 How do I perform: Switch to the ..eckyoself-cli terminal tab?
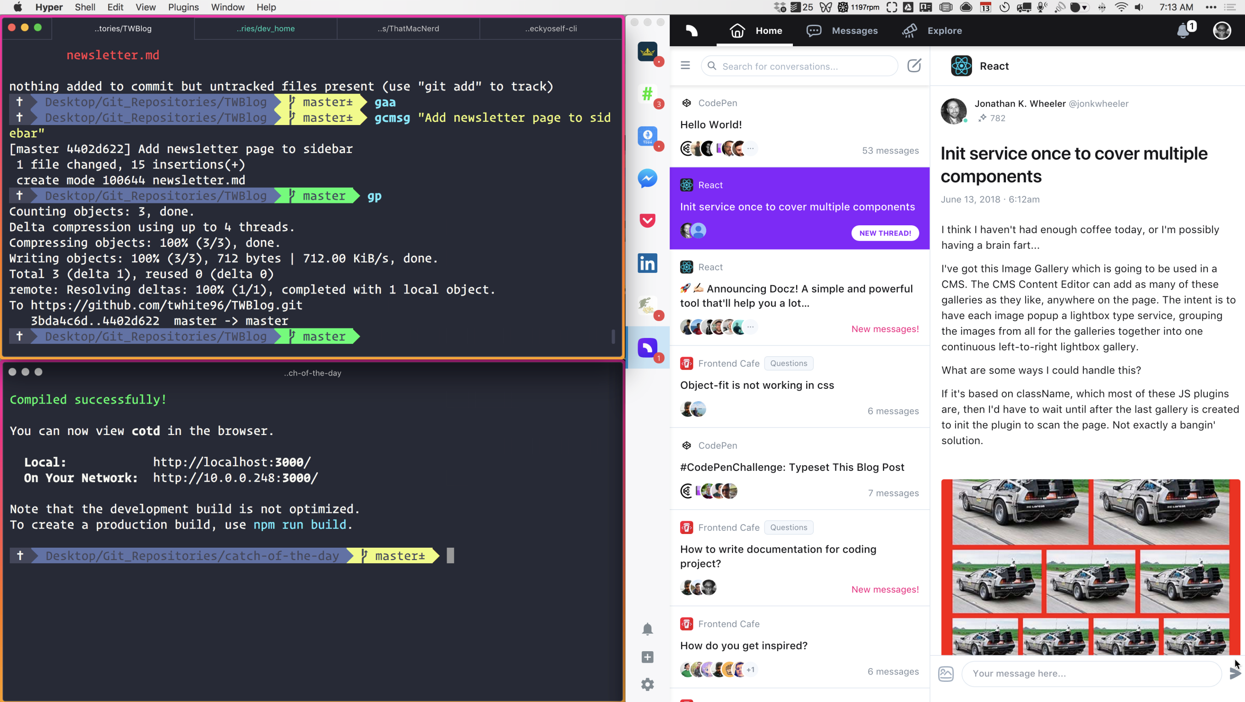(551, 28)
